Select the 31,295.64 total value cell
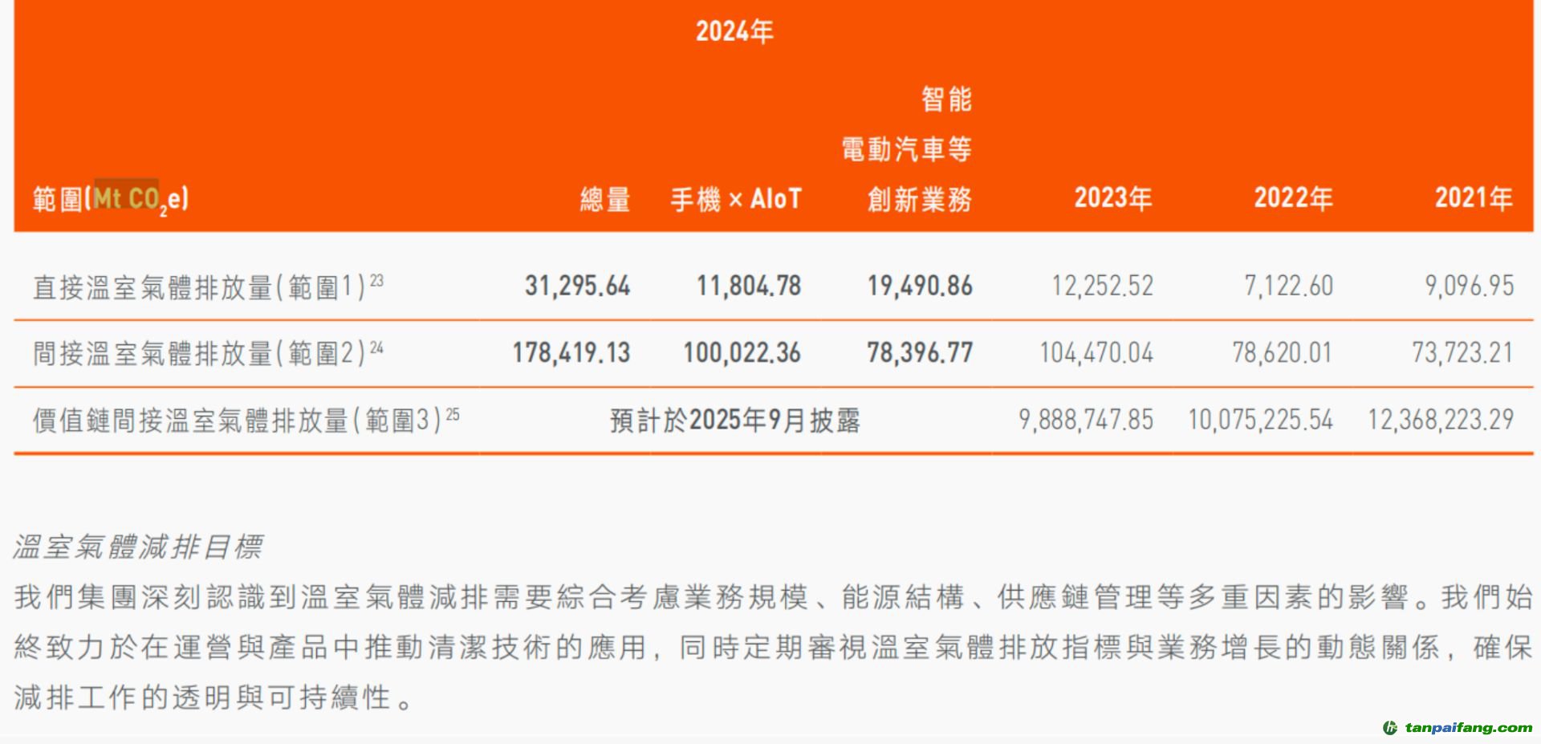The width and height of the screenshot is (1541, 744). point(577,286)
